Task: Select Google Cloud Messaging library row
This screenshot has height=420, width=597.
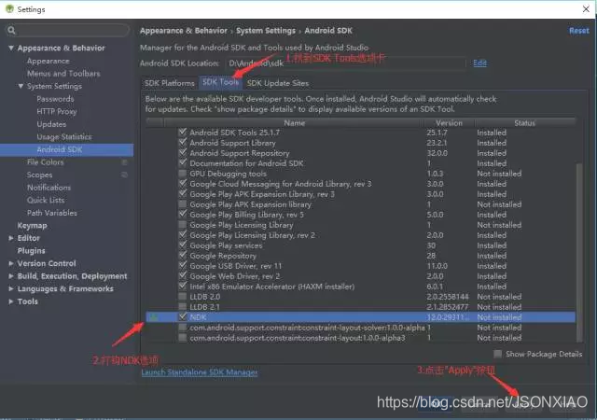Action: [x=360, y=184]
